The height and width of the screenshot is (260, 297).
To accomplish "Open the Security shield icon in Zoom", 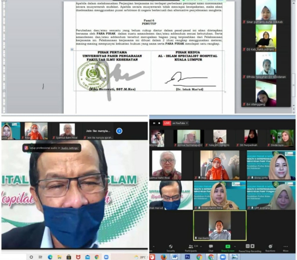I will (170, 247).
